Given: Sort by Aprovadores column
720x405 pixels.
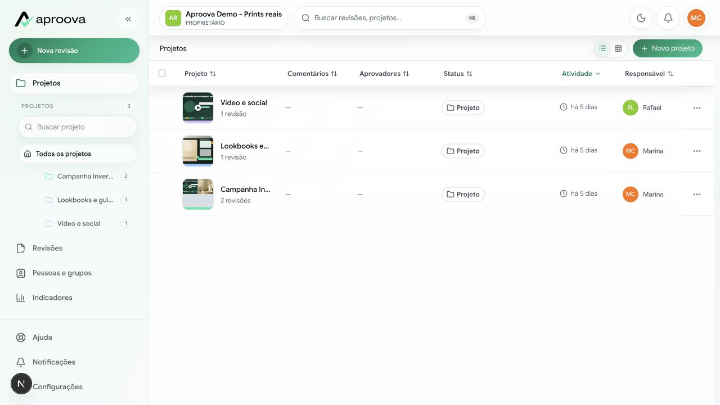Looking at the screenshot, I should (384, 74).
